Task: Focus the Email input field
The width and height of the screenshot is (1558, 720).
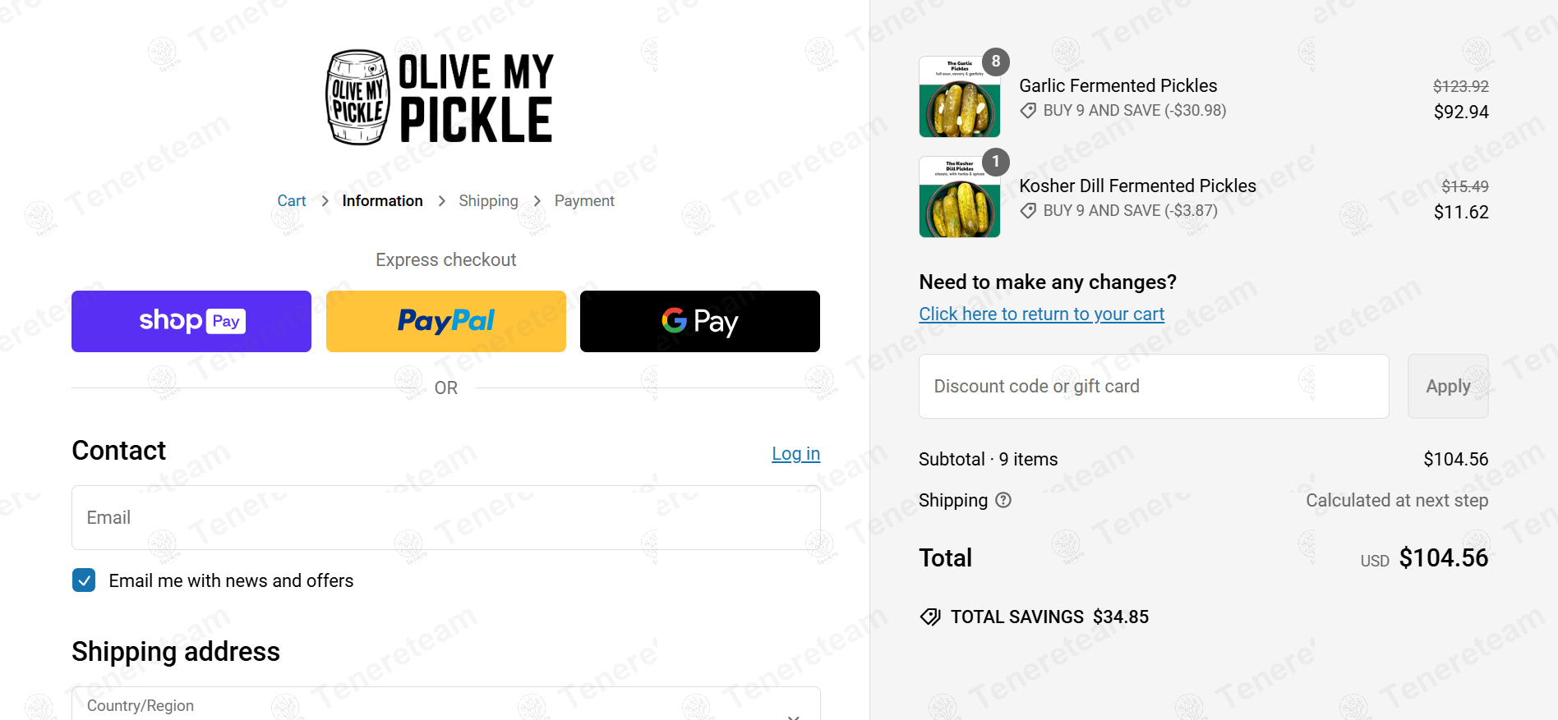Action: (445, 517)
